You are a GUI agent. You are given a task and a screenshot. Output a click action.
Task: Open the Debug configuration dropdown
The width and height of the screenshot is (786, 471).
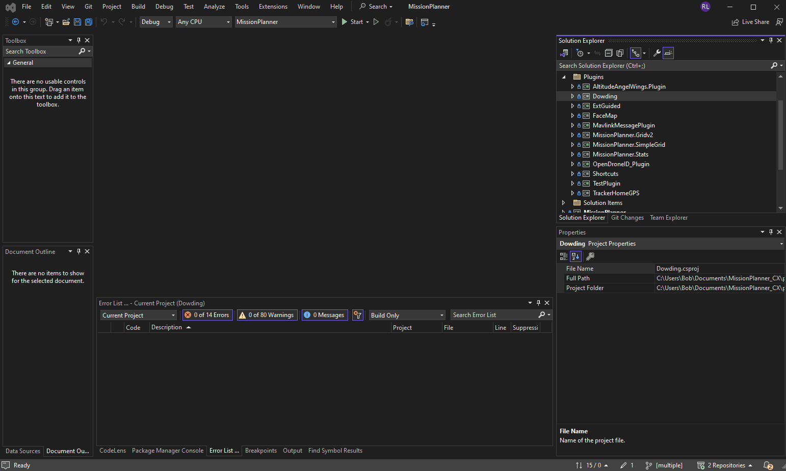click(x=156, y=22)
